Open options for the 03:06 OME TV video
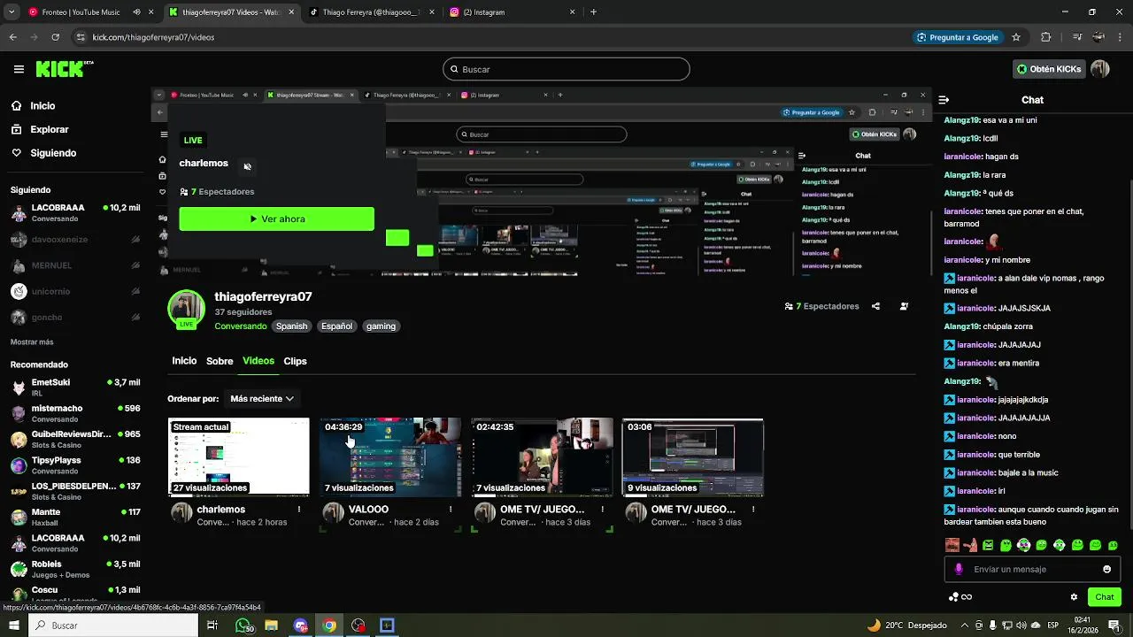1133x637 pixels. point(753,510)
